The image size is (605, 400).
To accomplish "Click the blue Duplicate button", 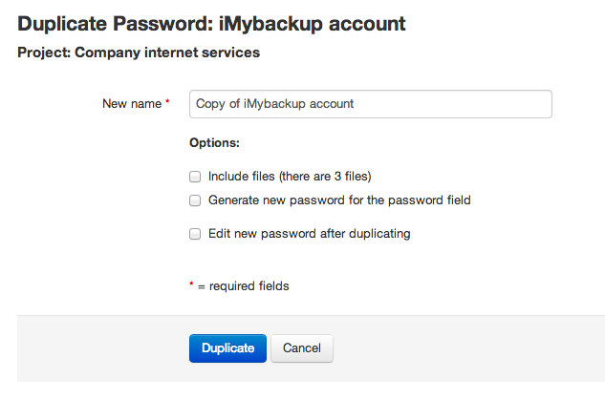I will point(227,348).
